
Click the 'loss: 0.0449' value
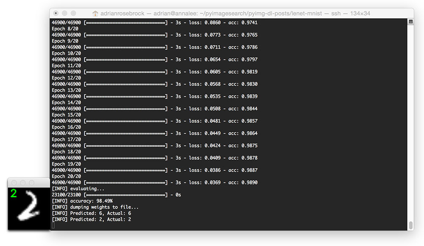(x=205, y=134)
